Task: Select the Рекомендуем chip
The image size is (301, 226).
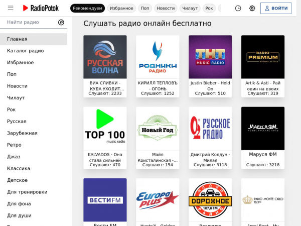Action: point(87,8)
